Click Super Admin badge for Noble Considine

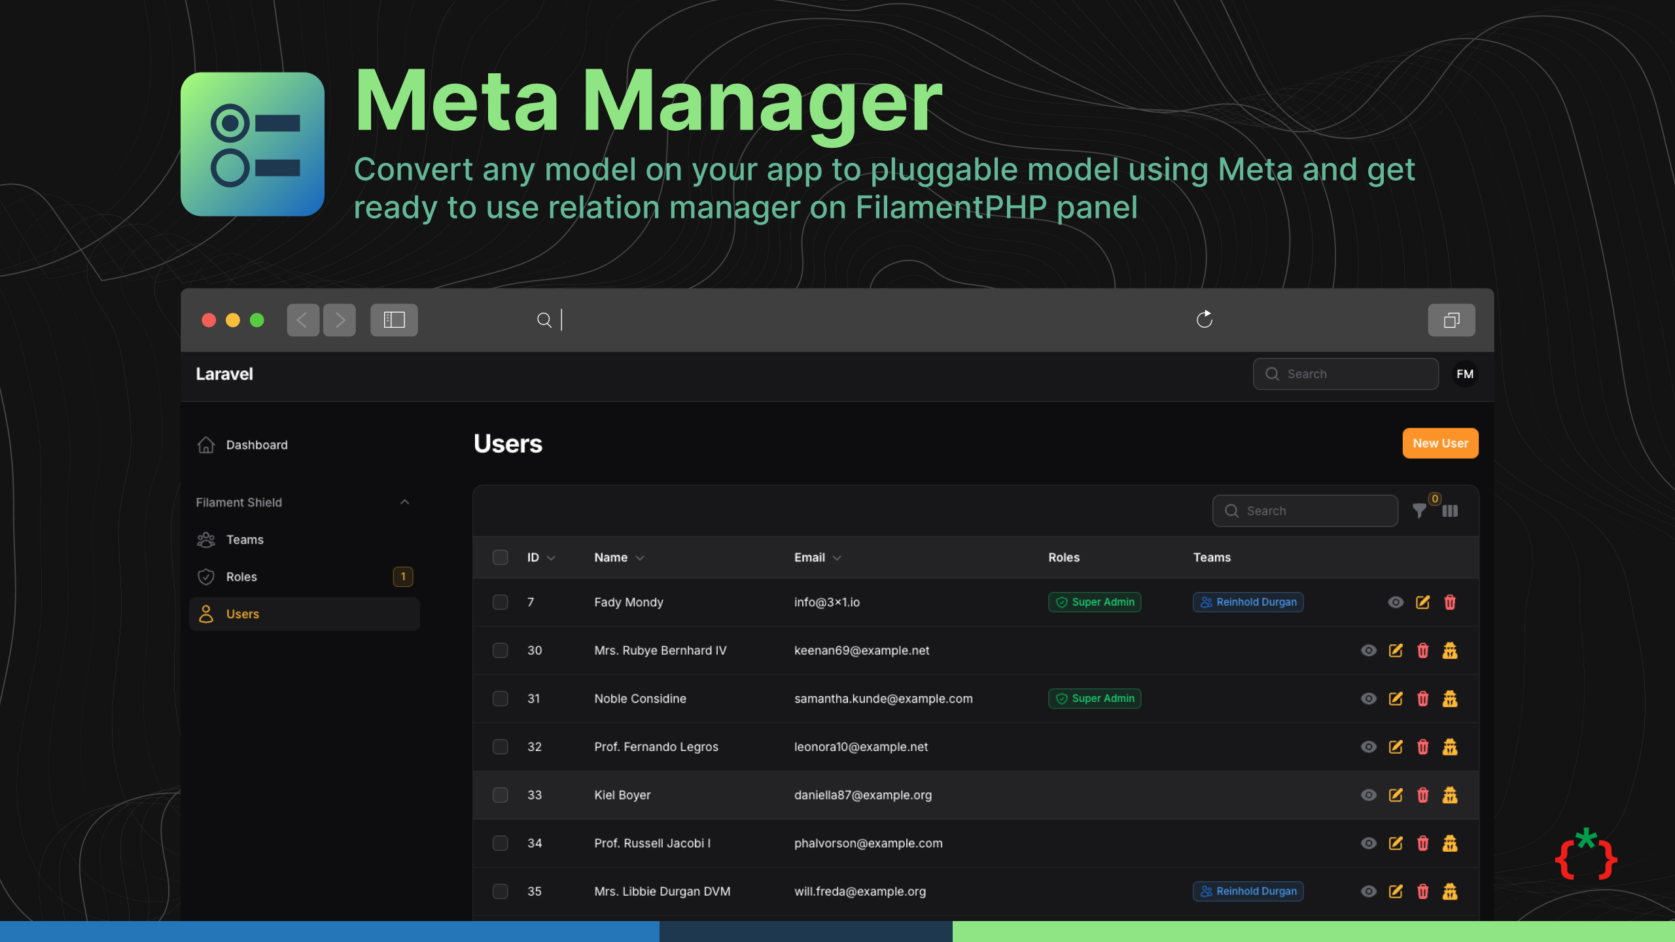[1094, 699]
